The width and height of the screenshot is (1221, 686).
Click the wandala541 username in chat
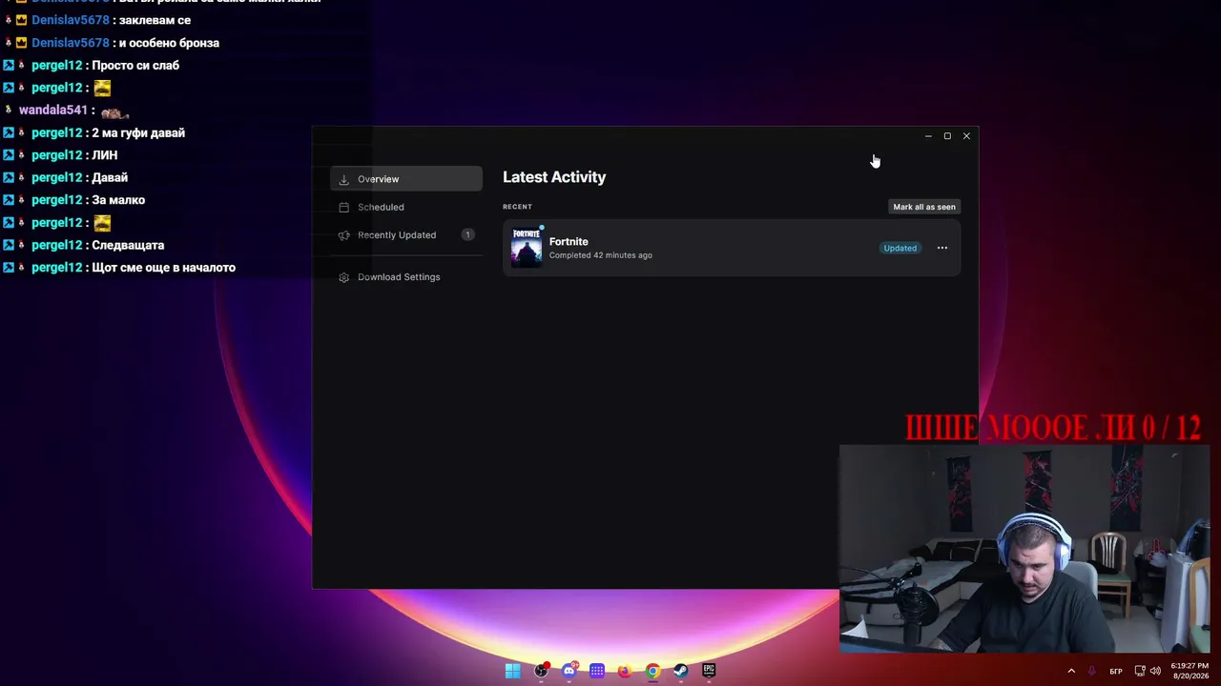[52, 111]
